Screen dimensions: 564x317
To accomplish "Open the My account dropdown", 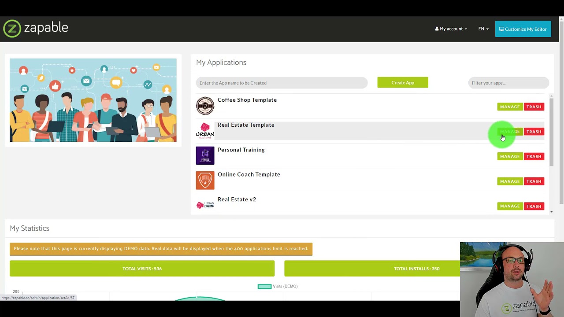I will tap(451, 29).
